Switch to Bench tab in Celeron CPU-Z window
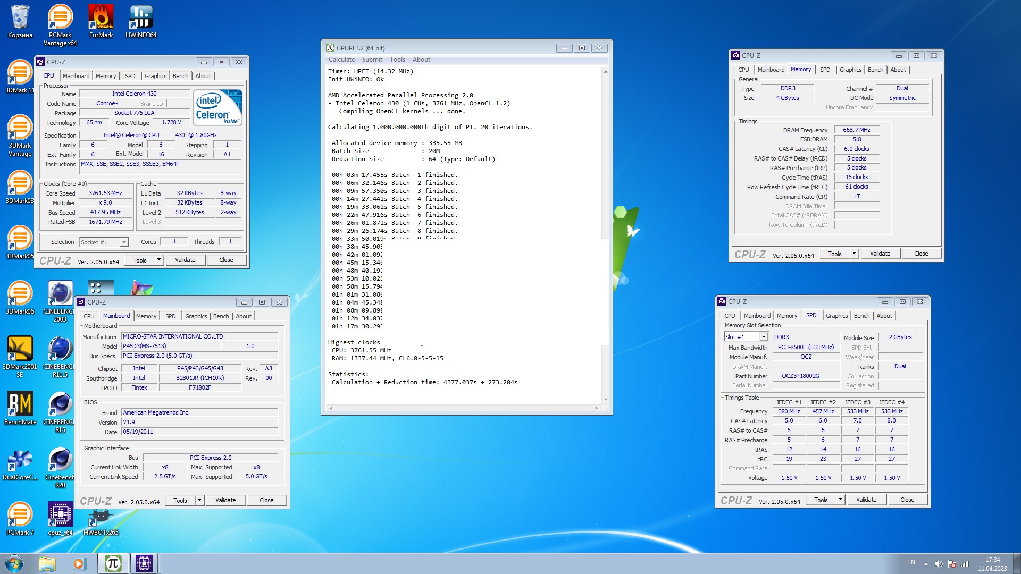 tap(180, 76)
